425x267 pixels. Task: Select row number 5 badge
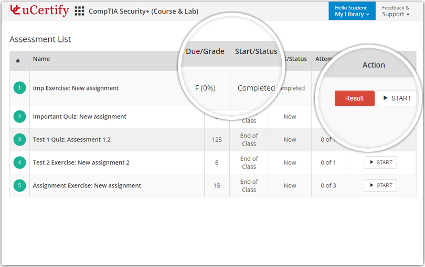[19, 185]
